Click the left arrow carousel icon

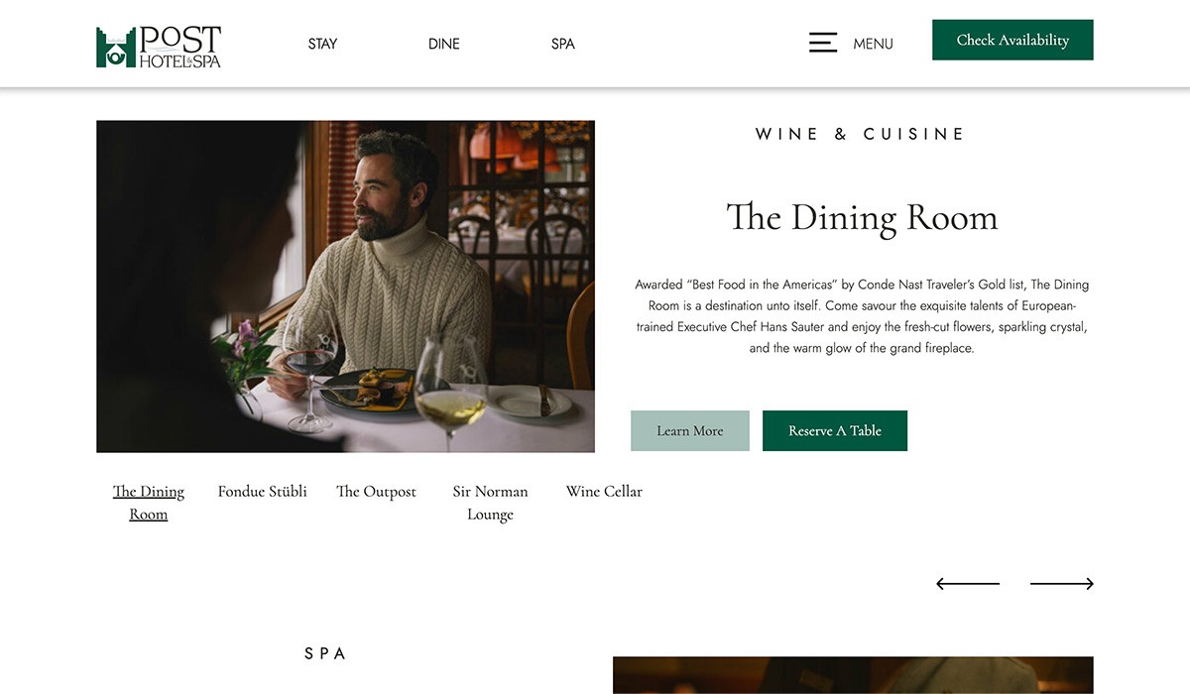click(968, 584)
